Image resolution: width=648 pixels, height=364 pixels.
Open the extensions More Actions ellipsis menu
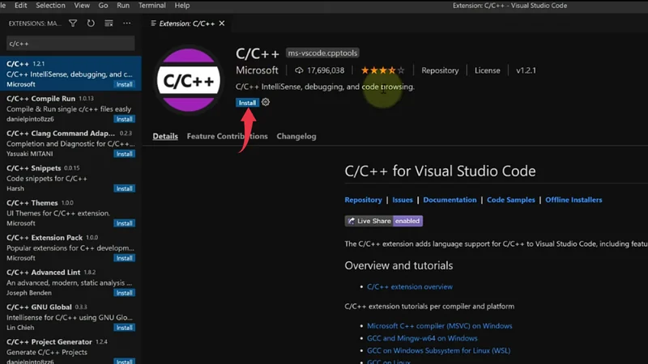(126, 23)
